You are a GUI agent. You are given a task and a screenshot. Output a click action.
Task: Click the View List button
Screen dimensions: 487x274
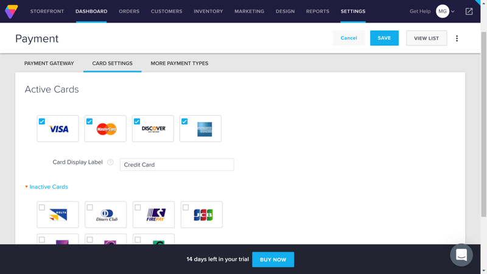pyautogui.click(x=427, y=38)
